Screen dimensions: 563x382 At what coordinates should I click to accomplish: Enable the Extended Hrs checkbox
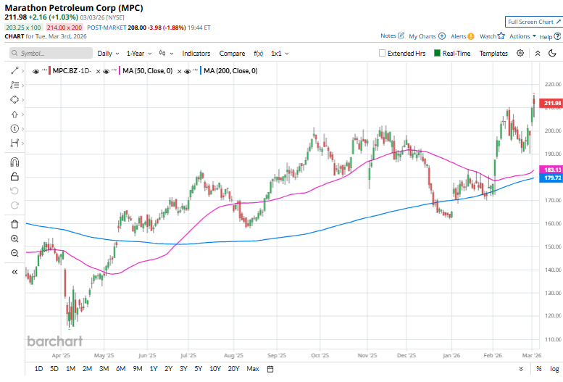pos(383,53)
